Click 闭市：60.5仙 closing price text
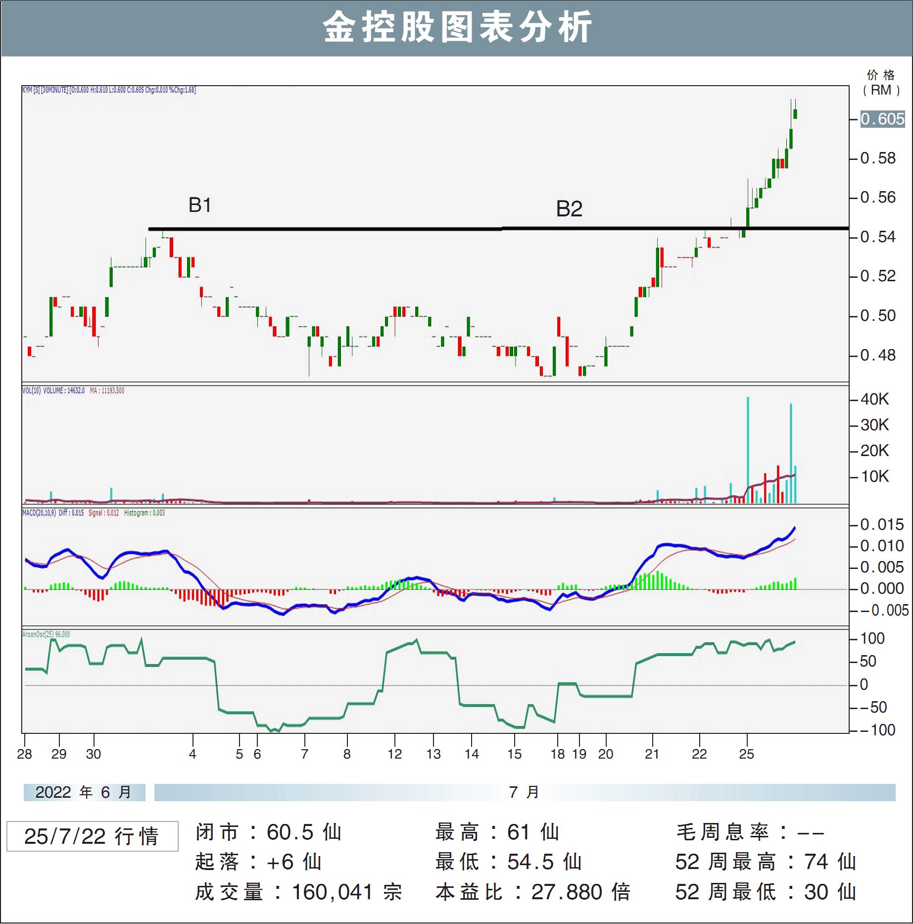Image resolution: width=913 pixels, height=924 pixels. [x=269, y=832]
